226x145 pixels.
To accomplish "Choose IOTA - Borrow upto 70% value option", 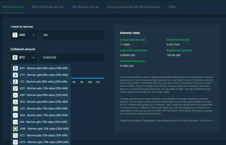I will tap(41, 142).
